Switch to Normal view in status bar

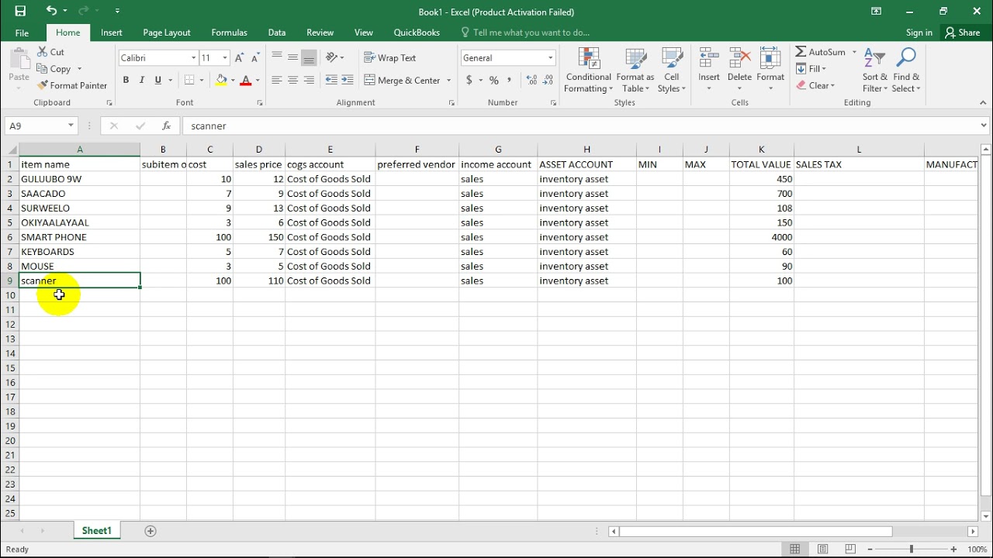coord(794,549)
